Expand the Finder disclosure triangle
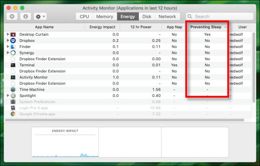This screenshot has height=166, width=260. point(8,47)
